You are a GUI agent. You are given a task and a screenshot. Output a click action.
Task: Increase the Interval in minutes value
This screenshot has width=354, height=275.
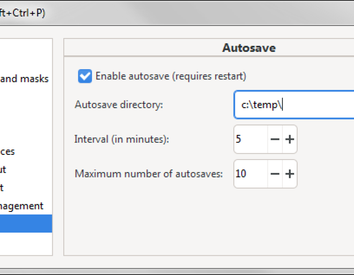click(289, 139)
